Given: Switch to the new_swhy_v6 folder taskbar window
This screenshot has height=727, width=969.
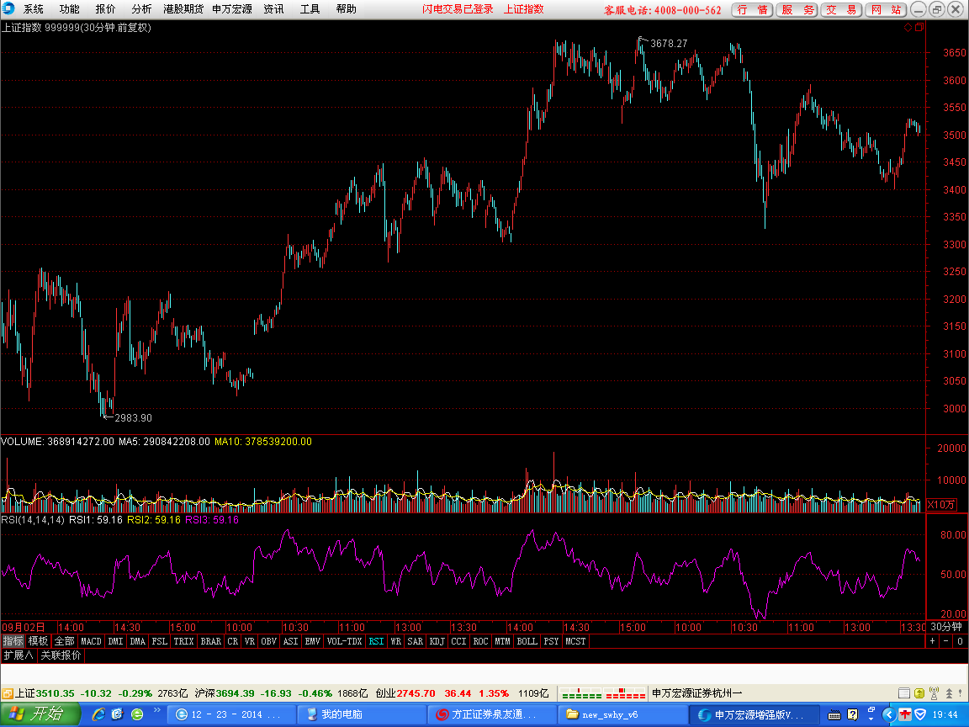Looking at the screenshot, I should pos(623,714).
